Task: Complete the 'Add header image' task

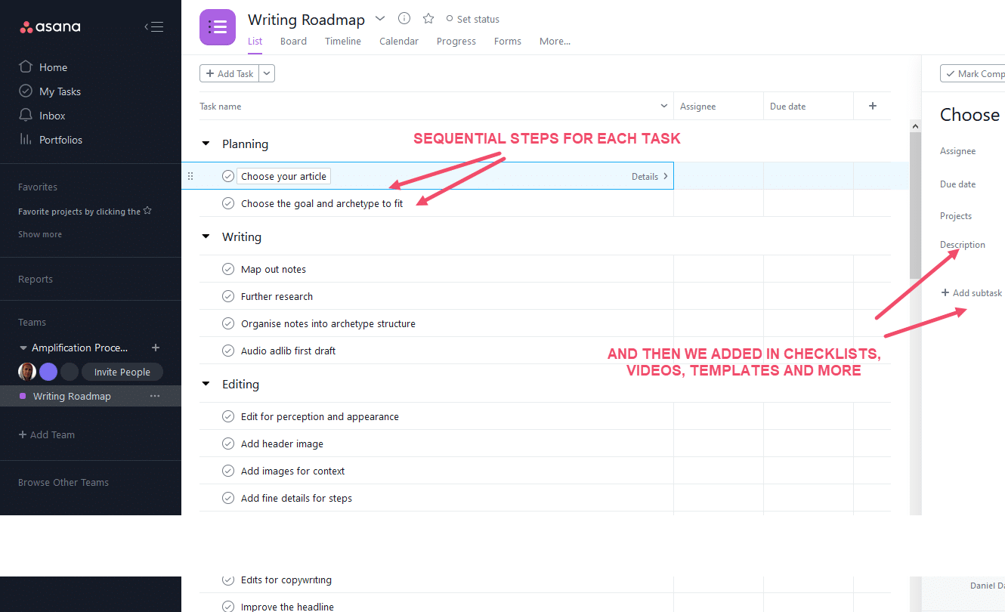Action: 228,444
